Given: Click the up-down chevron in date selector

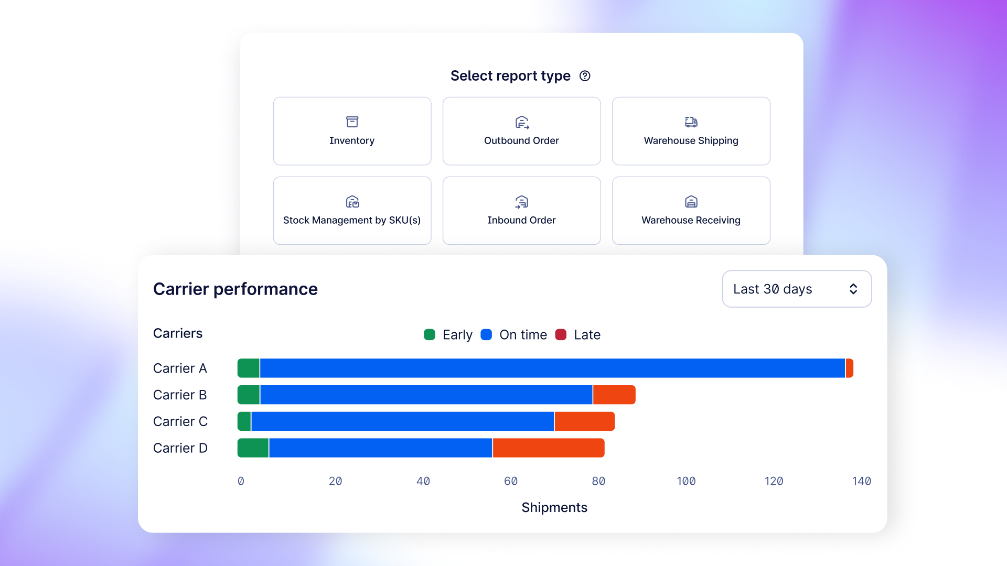Looking at the screenshot, I should tap(853, 289).
